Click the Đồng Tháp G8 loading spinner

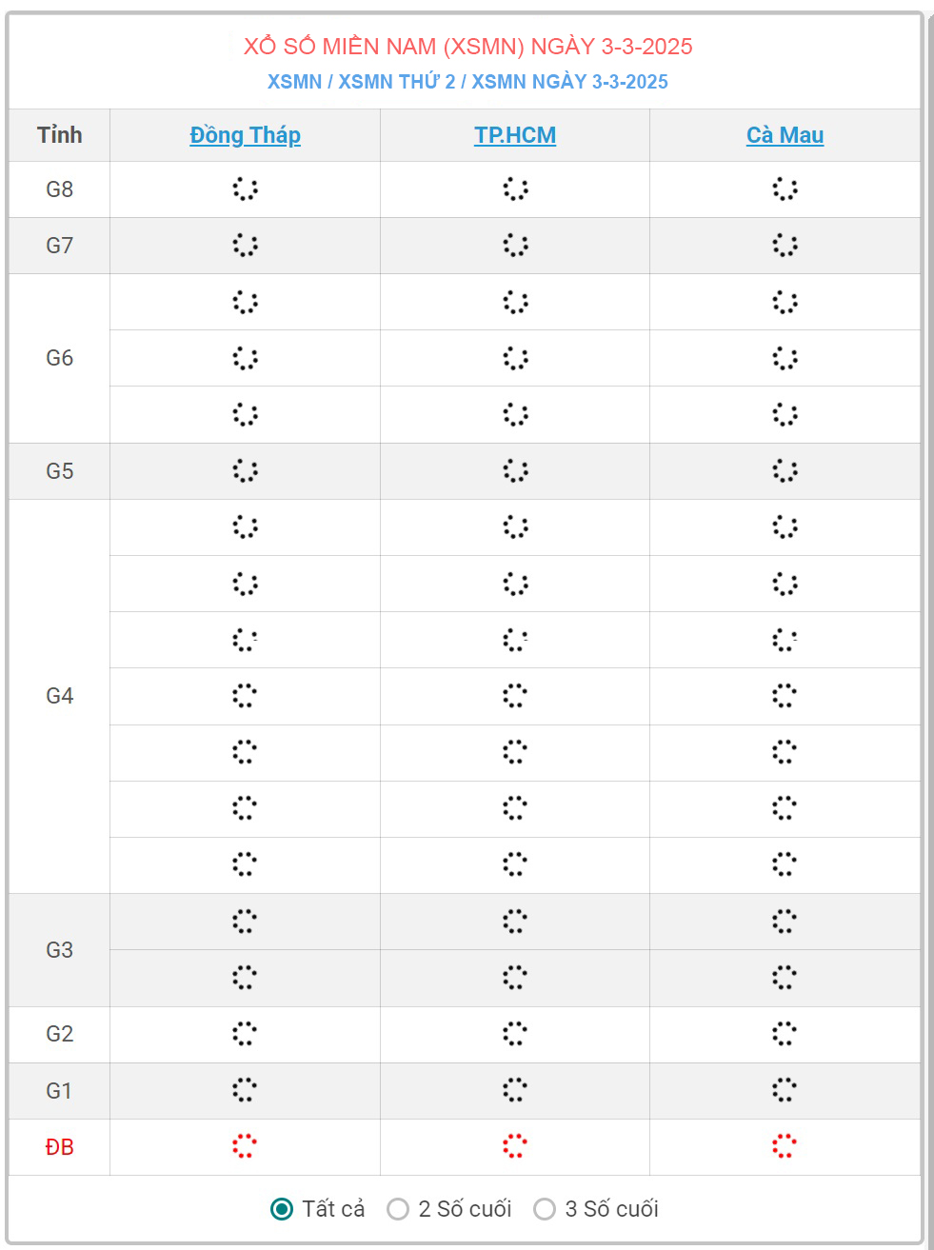click(245, 188)
